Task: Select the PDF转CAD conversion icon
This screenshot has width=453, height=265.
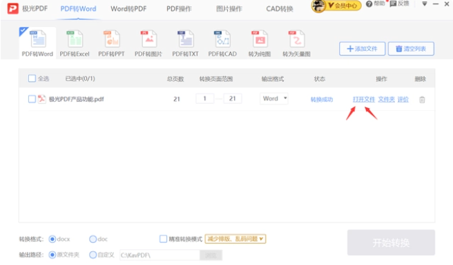Action: coord(222,39)
